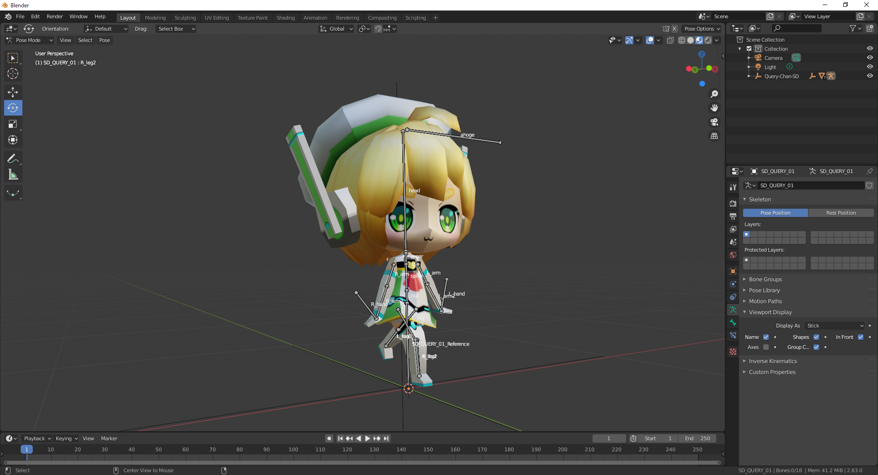Click the pan view hand icon

point(714,108)
